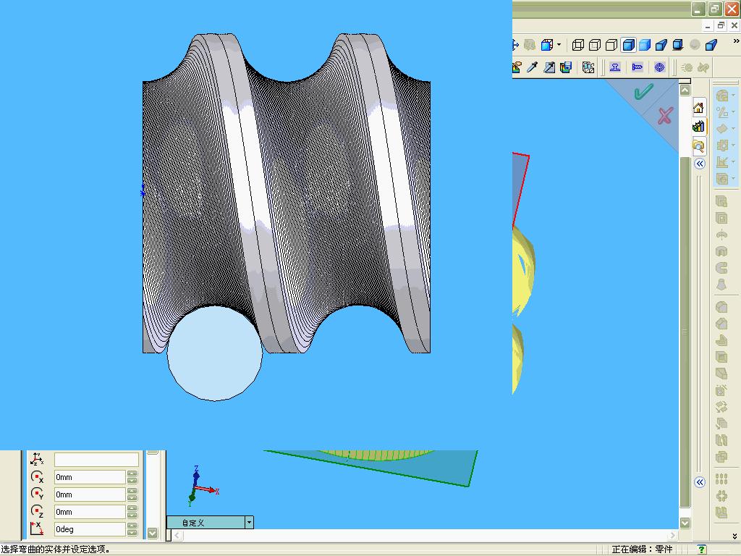Click the save-scene colored cubes icon
Screen dimensions: 741x556
566,67
